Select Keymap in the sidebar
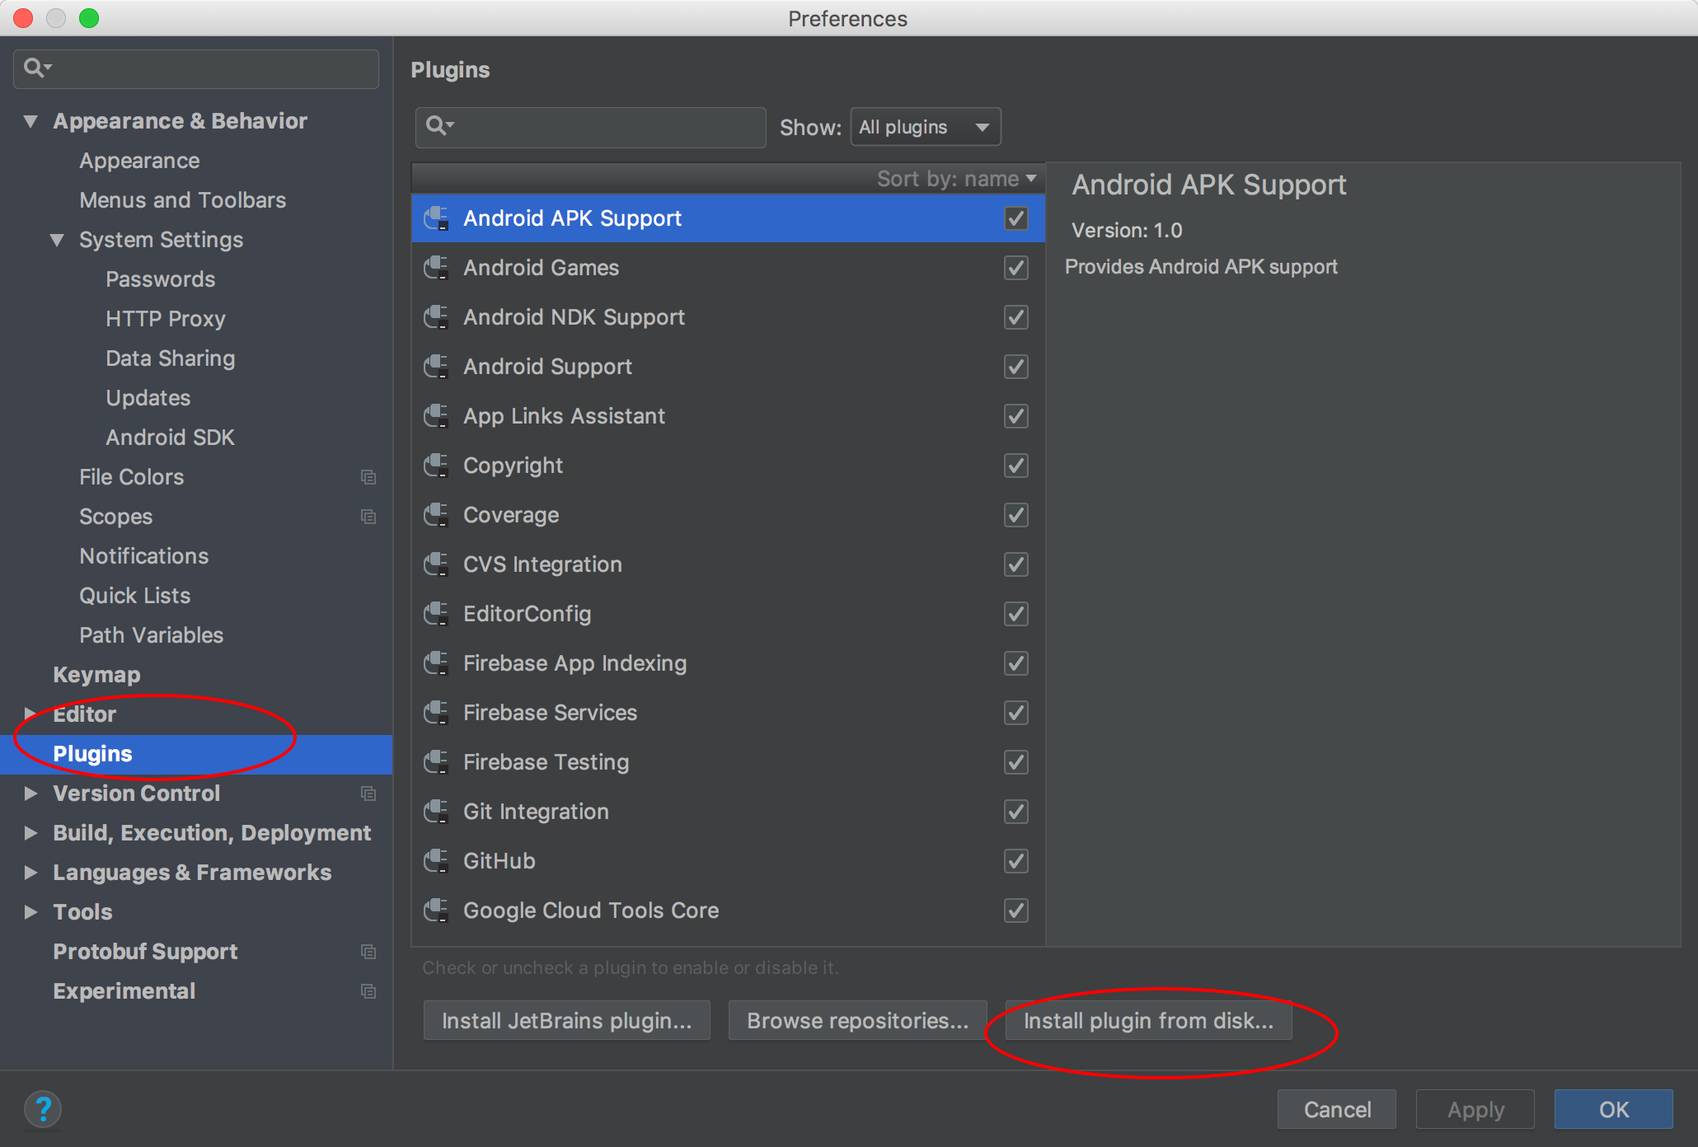This screenshot has height=1147, width=1698. pos(96,675)
